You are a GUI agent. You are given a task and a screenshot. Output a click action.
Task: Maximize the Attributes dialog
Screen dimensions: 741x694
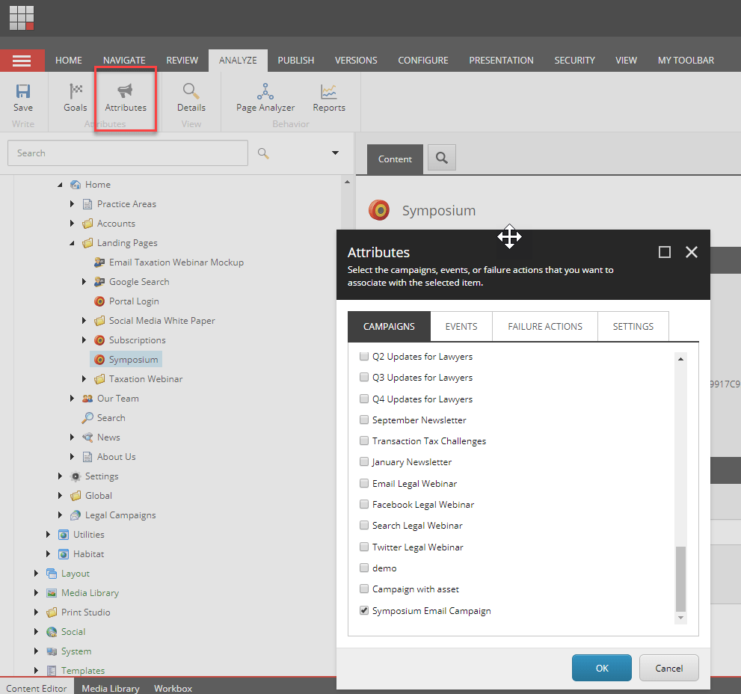pyautogui.click(x=665, y=252)
